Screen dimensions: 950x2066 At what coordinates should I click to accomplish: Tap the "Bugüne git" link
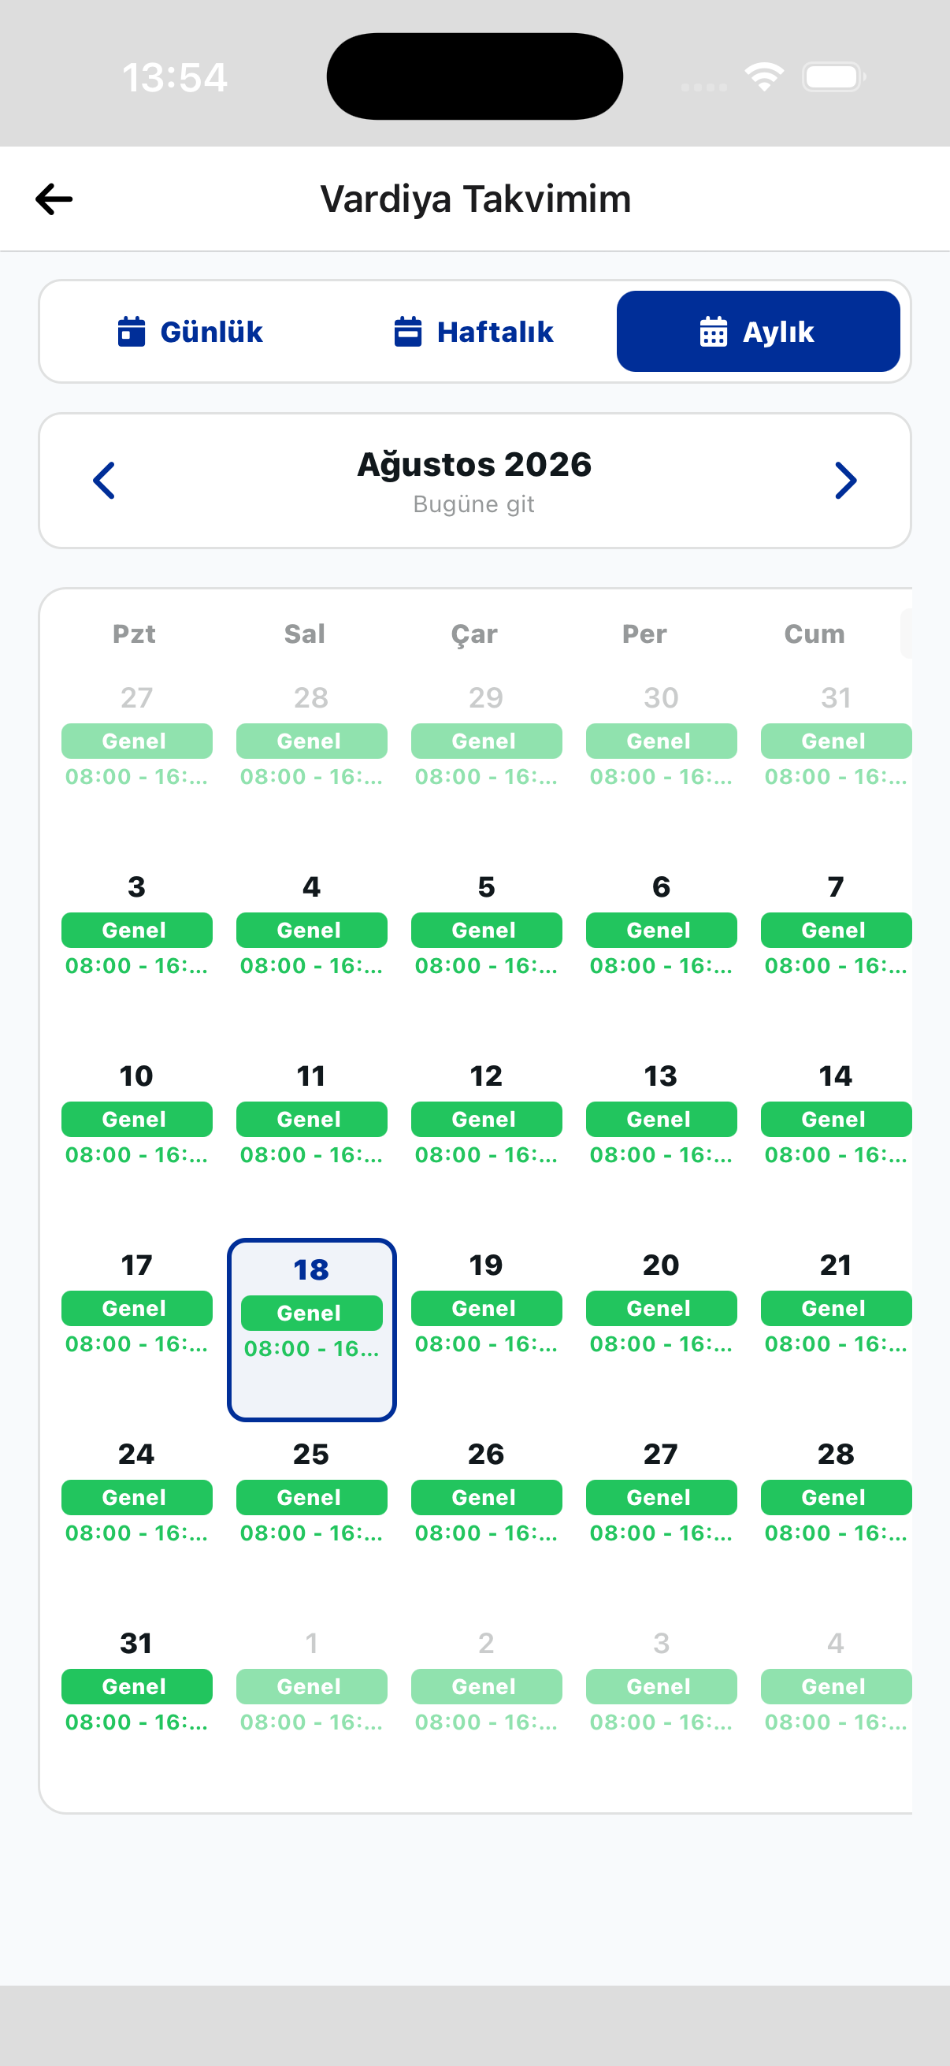473,504
